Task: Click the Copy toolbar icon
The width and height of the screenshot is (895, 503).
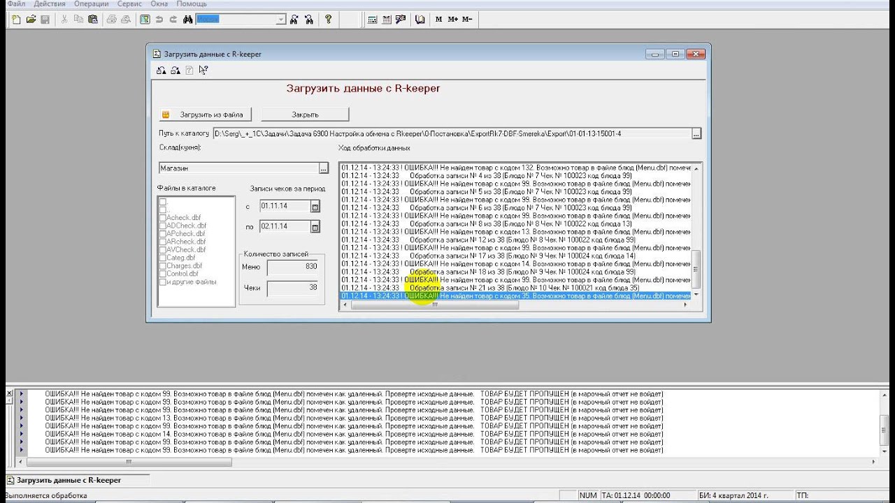Action: click(78, 20)
